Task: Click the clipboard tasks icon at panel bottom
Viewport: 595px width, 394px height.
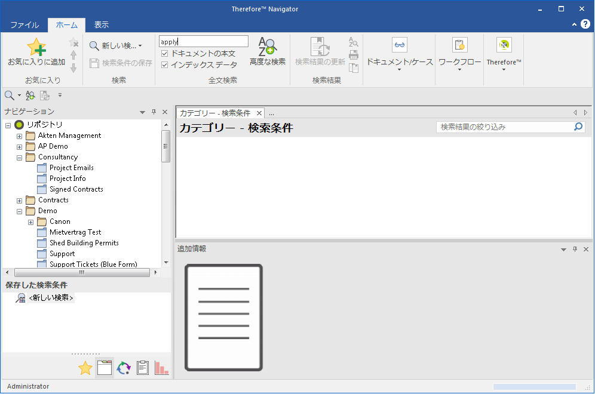Action: 143,368
